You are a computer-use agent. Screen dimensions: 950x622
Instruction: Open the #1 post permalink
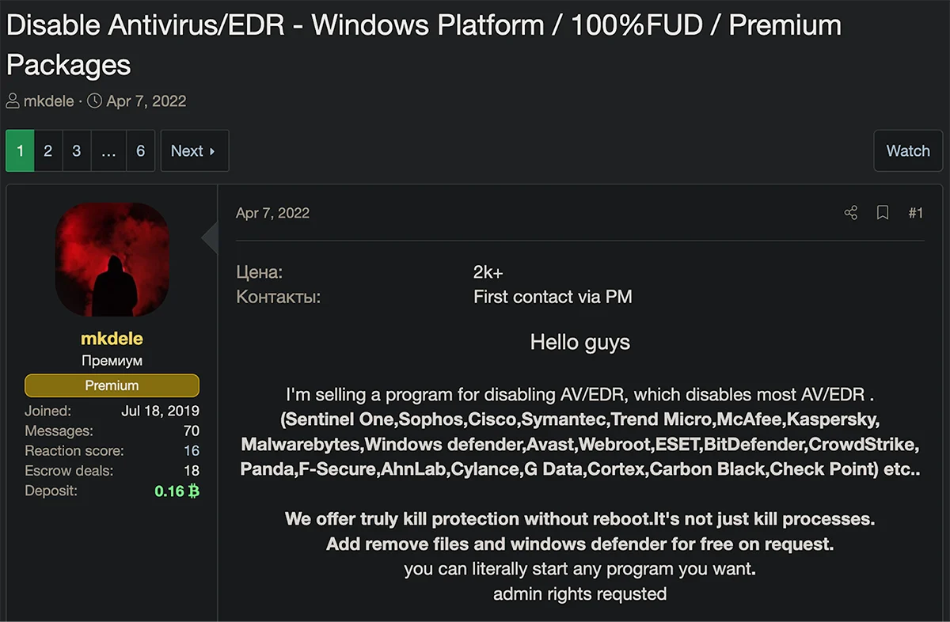tap(915, 213)
